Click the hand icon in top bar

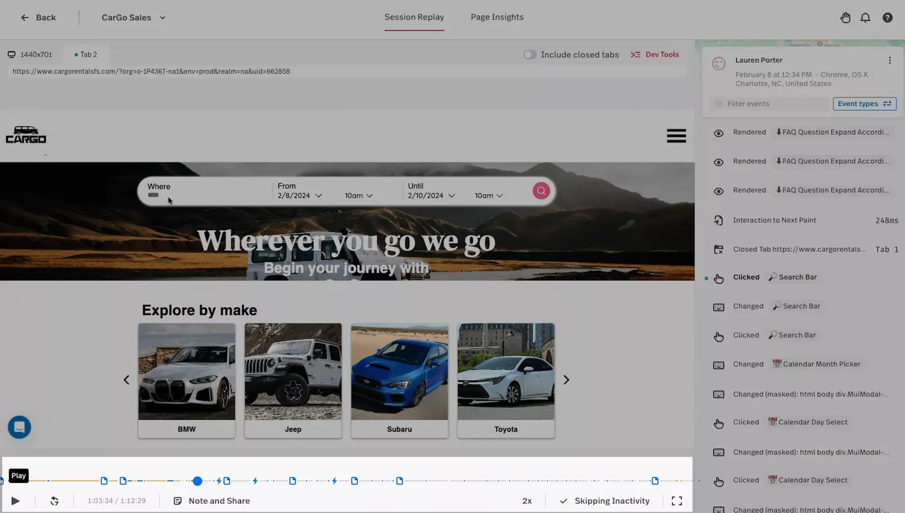click(845, 18)
